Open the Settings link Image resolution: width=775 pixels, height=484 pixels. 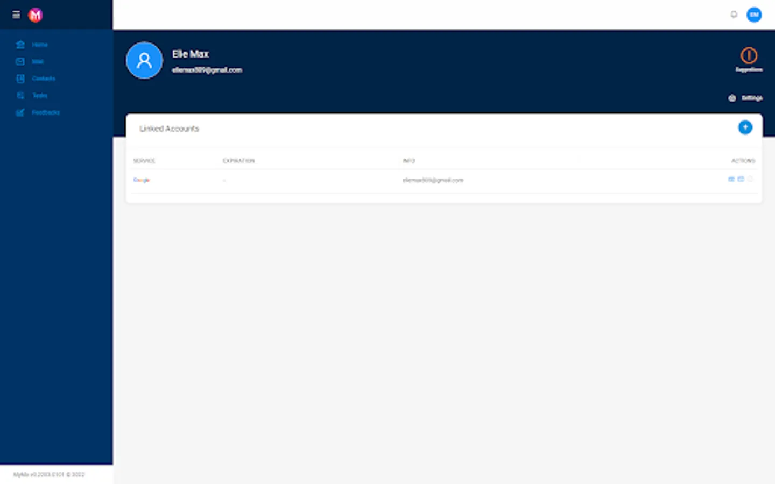(x=752, y=98)
